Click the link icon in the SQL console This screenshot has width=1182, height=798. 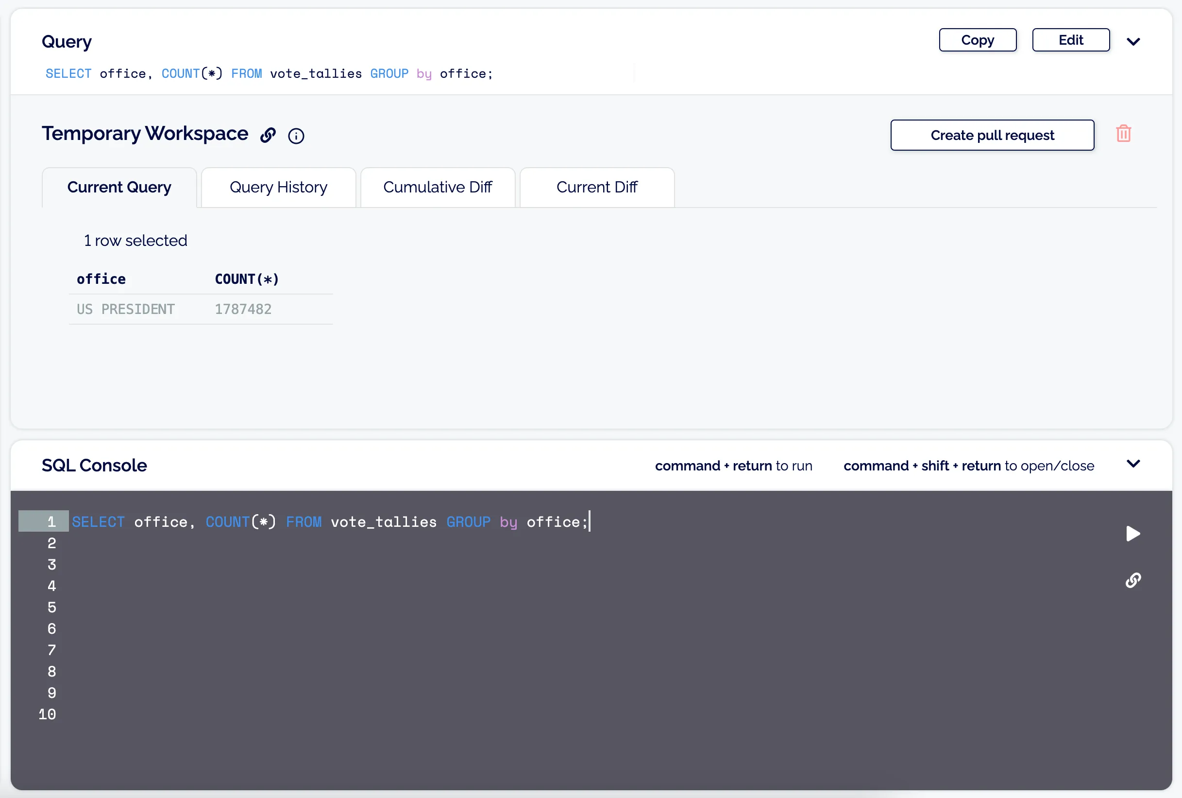tap(1132, 580)
